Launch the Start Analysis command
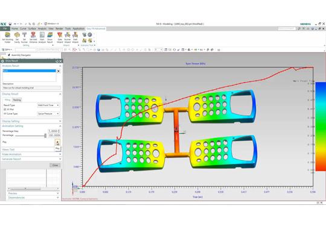Image resolution: width=326 pixels, height=226 pixels. (42, 37)
